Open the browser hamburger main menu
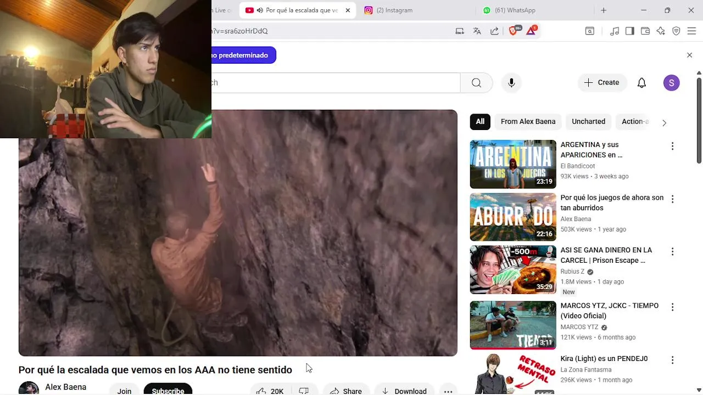The image size is (703, 395). pos(691,31)
